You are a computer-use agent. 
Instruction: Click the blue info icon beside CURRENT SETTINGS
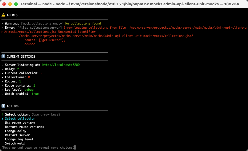[x=3, y=56]
